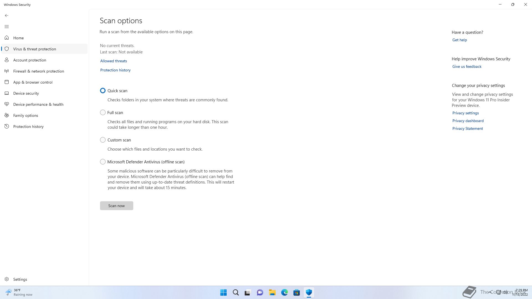Click the Firewall & network protection antenna icon
The height and width of the screenshot is (299, 532).
[7, 71]
